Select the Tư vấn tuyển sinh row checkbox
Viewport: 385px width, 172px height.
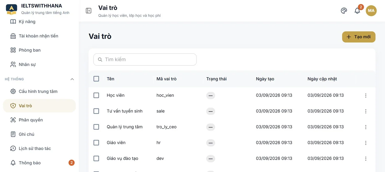[96, 111]
